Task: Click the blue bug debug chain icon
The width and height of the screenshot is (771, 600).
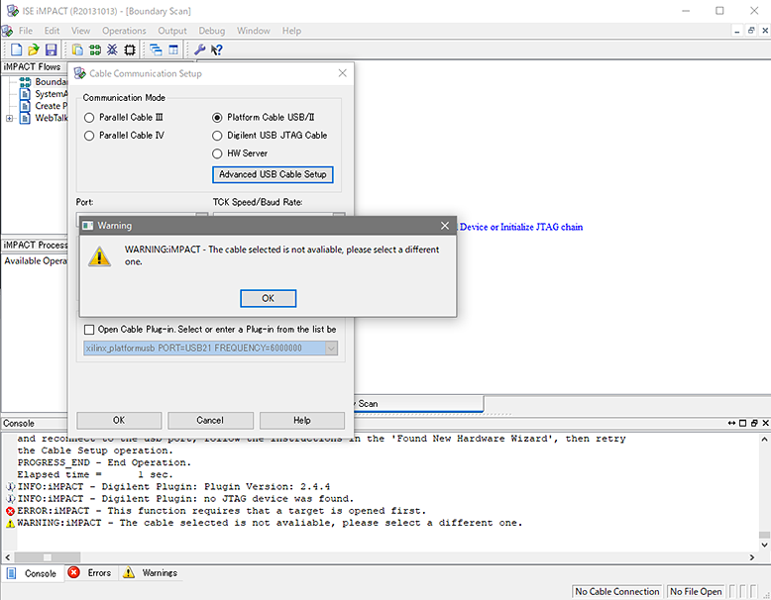Action: (112, 50)
